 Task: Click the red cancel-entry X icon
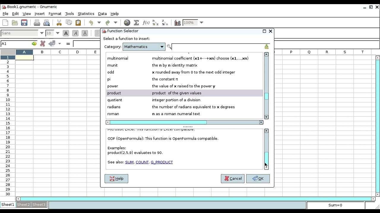(x=42, y=44)
